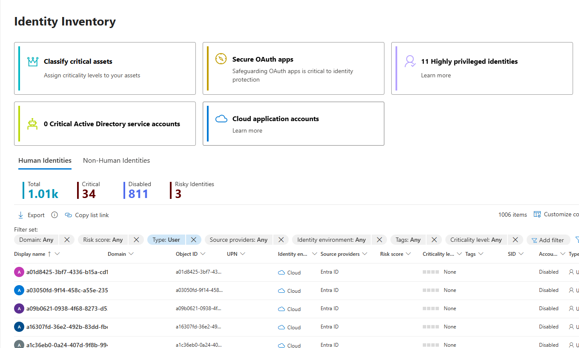Click the Copy list link chain icon
The width and height of the screenshot is (579, 348).
point(69,215)
